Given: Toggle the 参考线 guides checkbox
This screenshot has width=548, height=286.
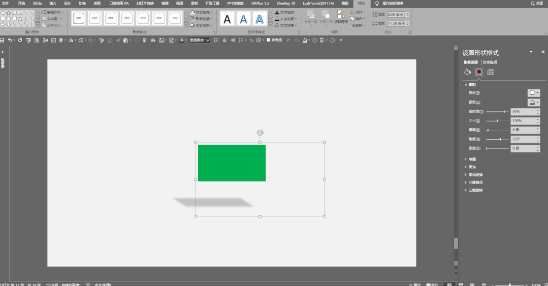Looking at the screenshot, I should tap(268, 40).
